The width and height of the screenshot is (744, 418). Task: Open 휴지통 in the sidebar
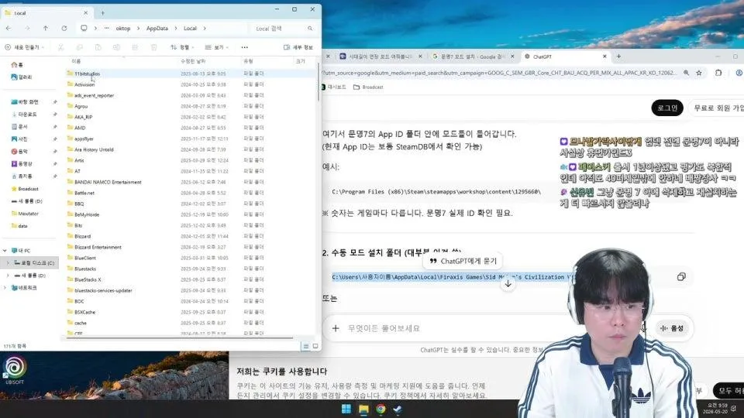pos(22,176)
